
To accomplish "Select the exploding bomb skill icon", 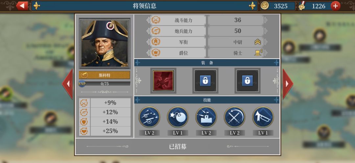I will [x=178, y=117].
